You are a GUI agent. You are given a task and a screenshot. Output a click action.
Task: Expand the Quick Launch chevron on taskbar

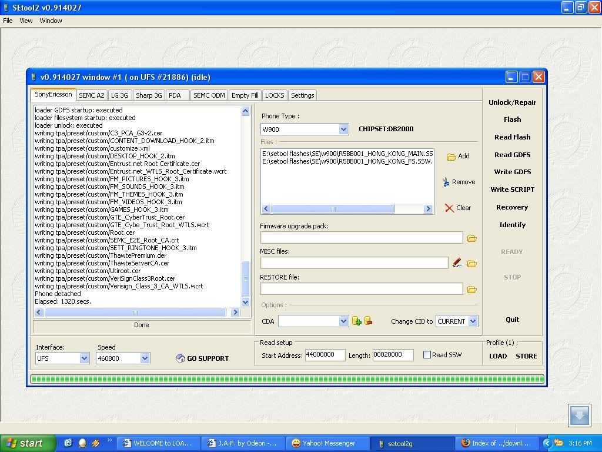pos(109,440)
